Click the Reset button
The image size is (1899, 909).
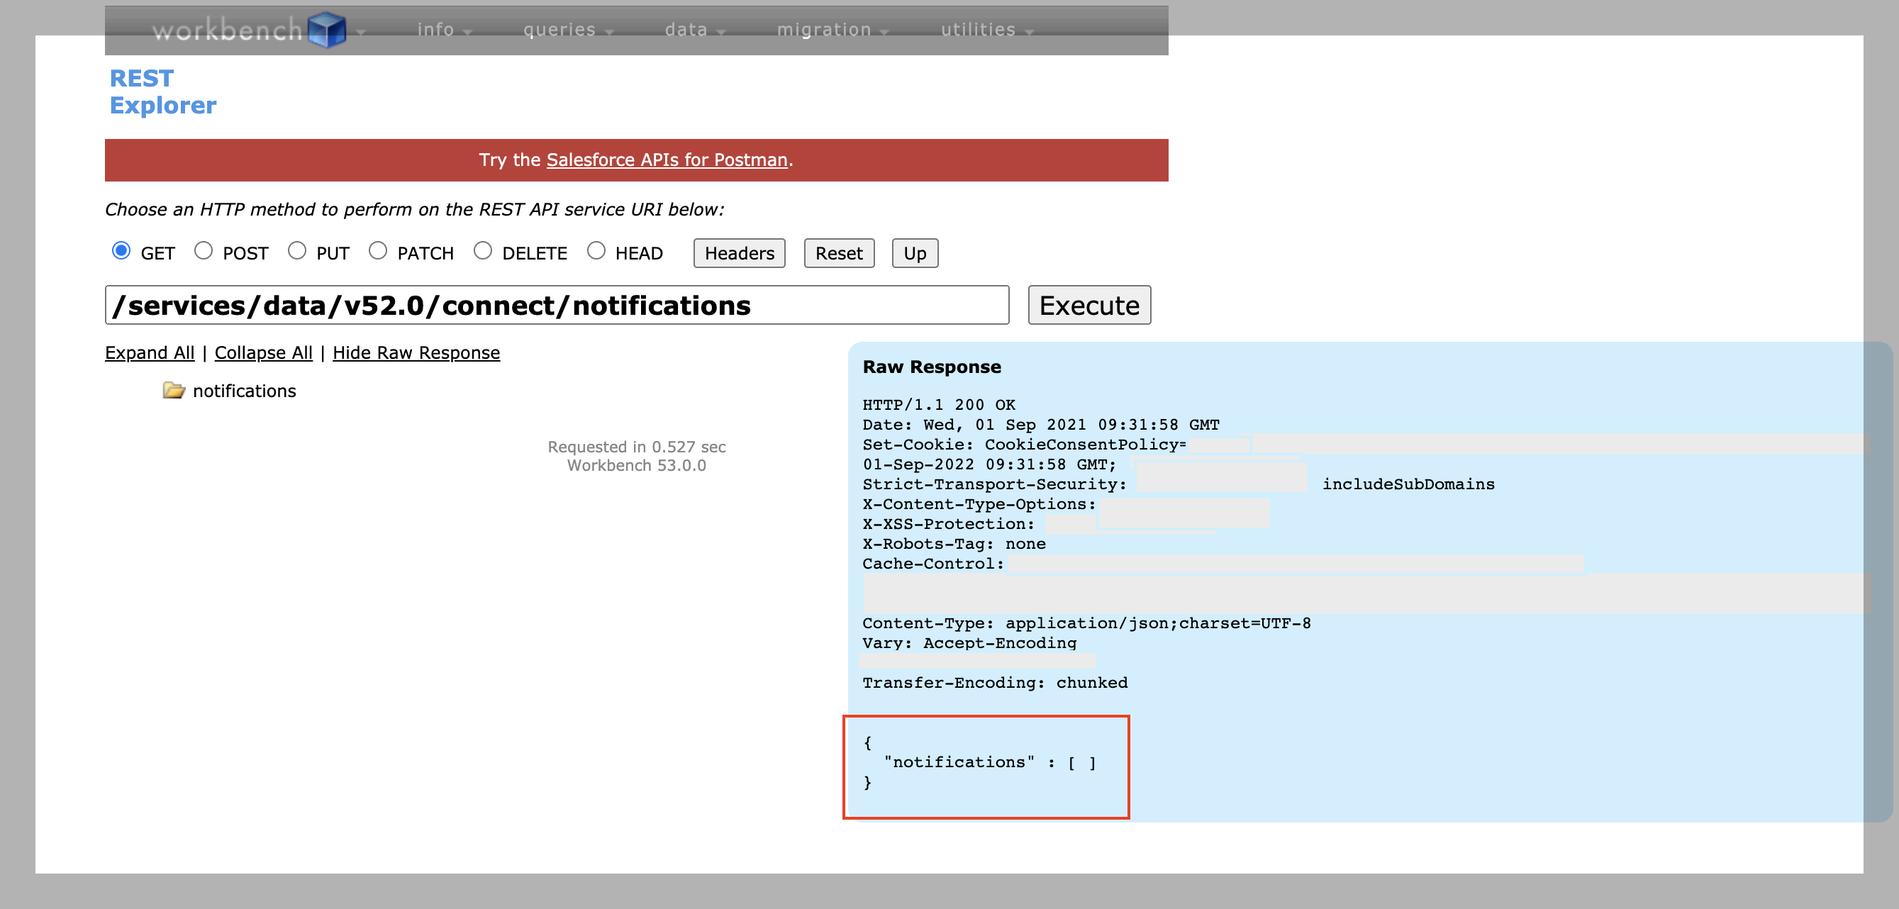click(838, 254)
